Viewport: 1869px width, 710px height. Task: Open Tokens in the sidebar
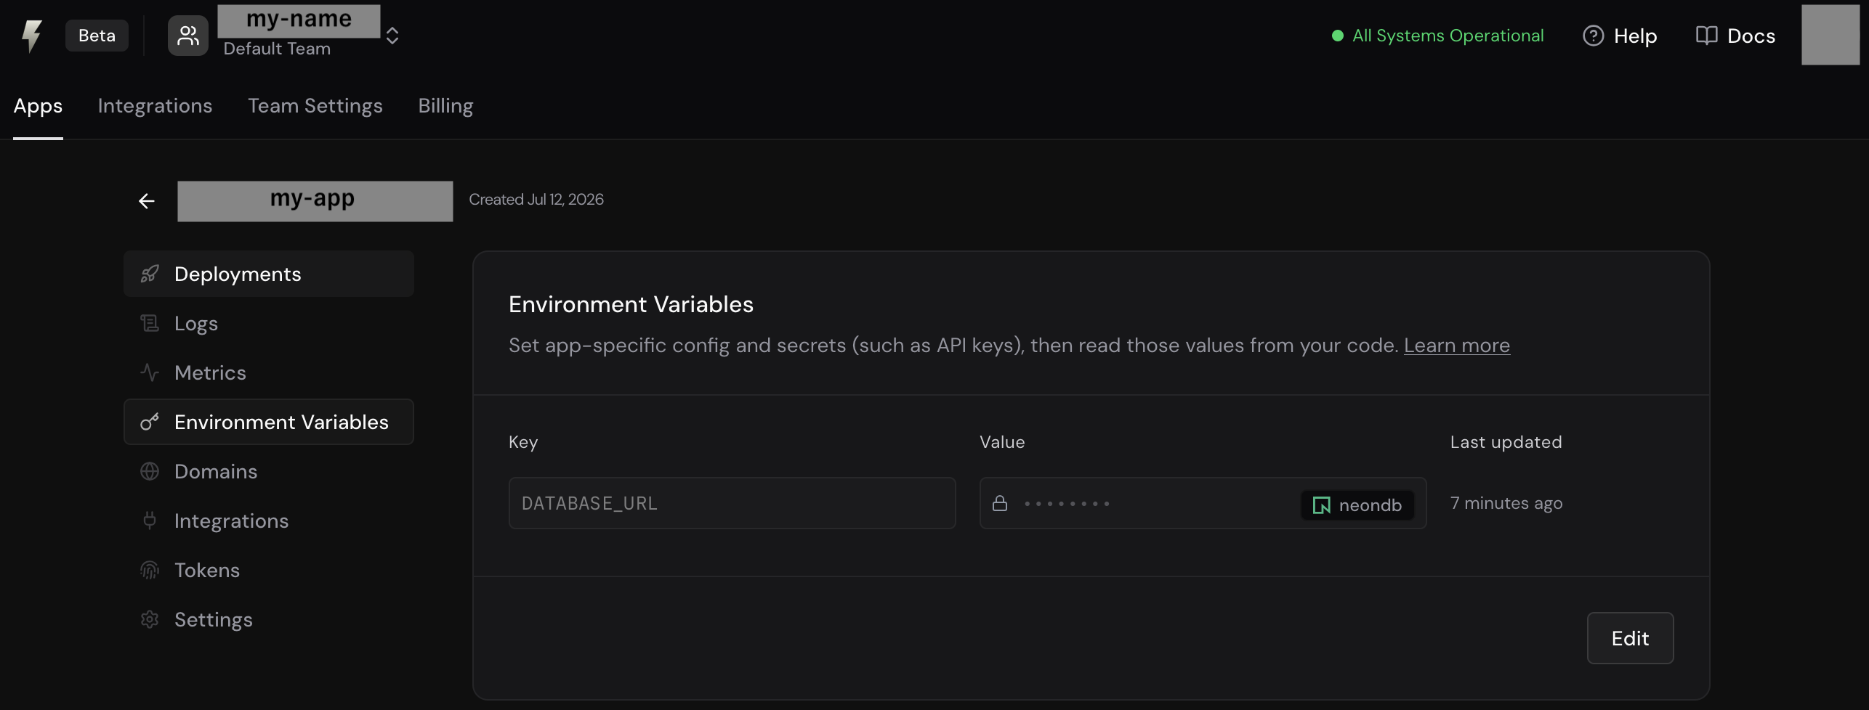tap(269, 570)
